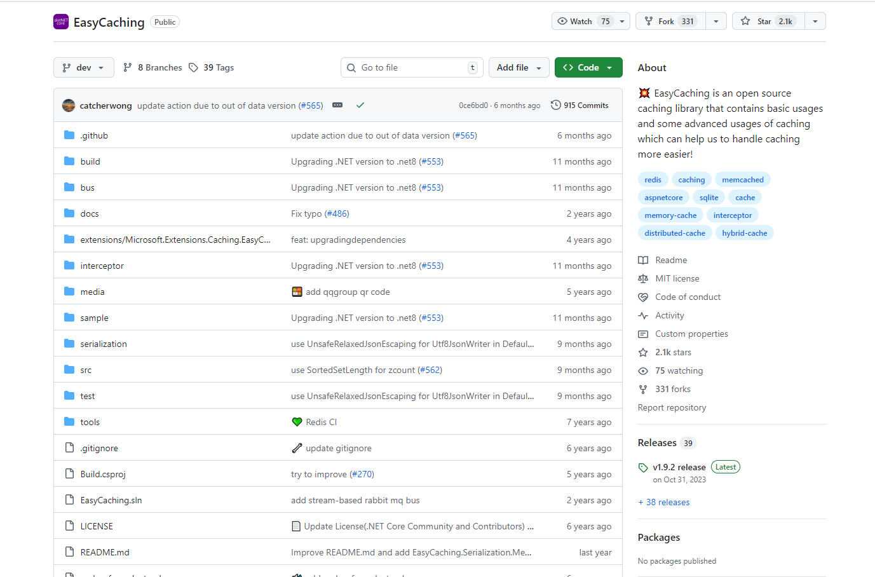
Task: Fork the repository with Fork button
Action: pyautogui.click(x=670, y=22)
